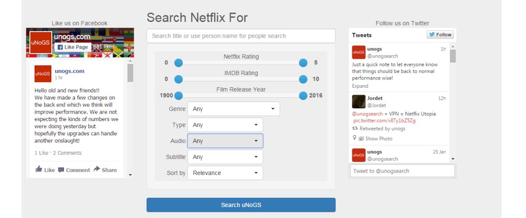Screen dimensions: 526x218
Task: Click the '1 Like · 2 Comments' text
Action: click(x=58, y=153)
